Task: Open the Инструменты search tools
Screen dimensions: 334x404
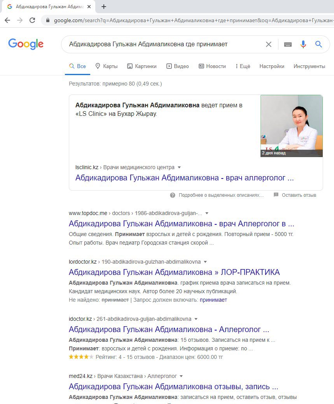Action: [x=309, y=66]
